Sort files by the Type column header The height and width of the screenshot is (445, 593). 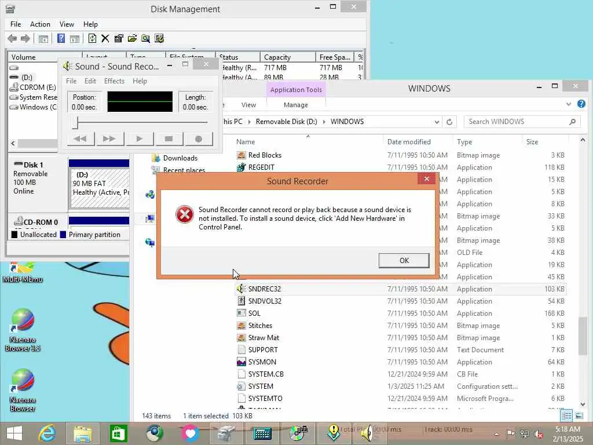464,142
